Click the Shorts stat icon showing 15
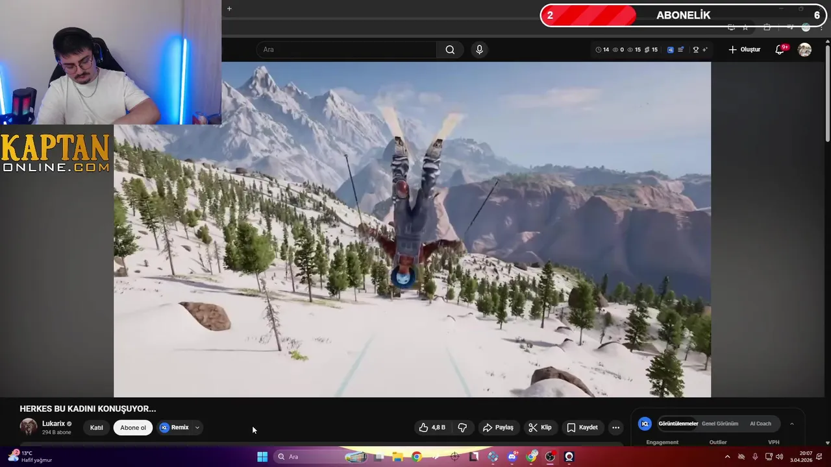831x467 pixels. pyautogui.click(x=651, y=50)
